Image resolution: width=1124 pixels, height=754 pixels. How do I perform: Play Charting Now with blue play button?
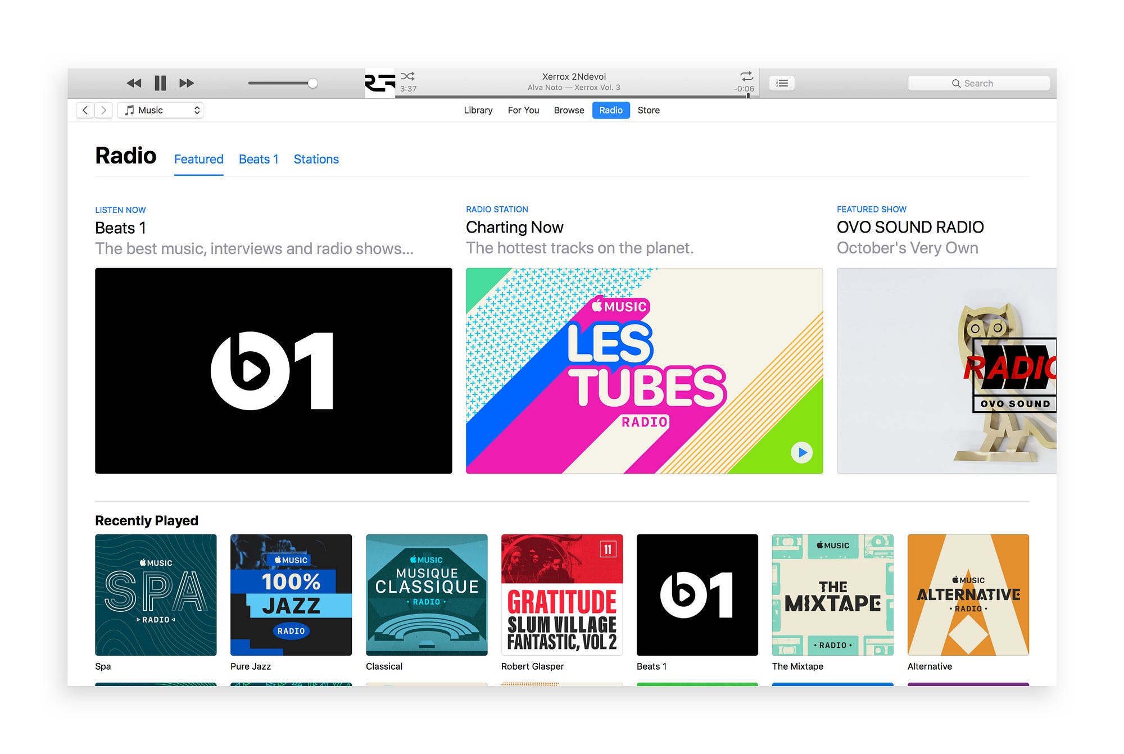tap(802, 452)
